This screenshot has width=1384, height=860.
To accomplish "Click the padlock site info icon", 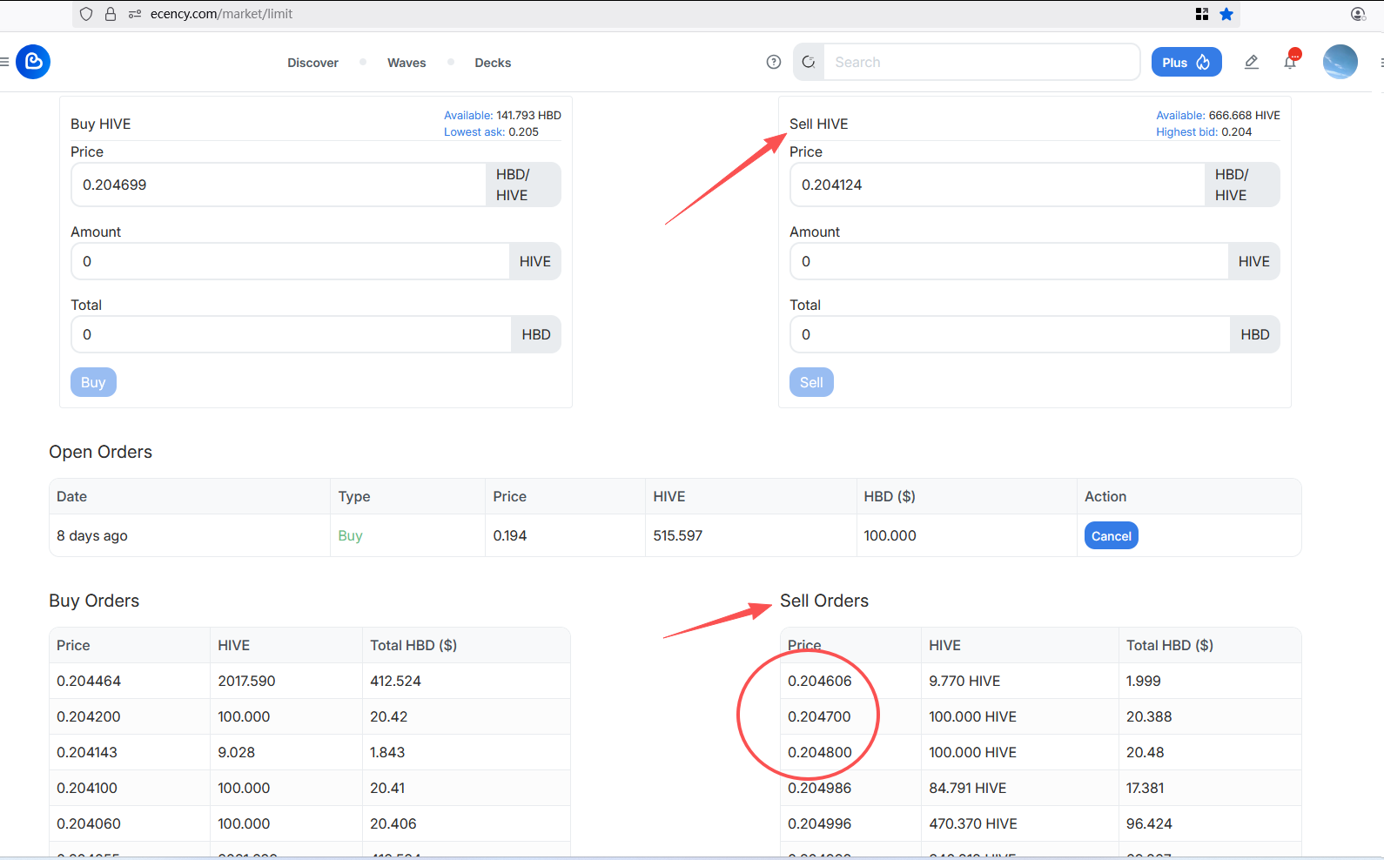I will pyautogui.click(x=111, y=14).
